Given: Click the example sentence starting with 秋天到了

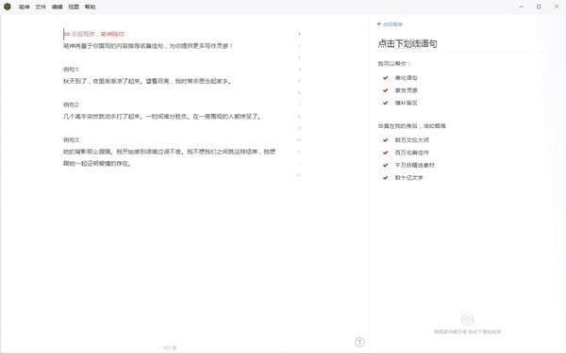Looking at the screenshot, I should (x=147, y=81).
